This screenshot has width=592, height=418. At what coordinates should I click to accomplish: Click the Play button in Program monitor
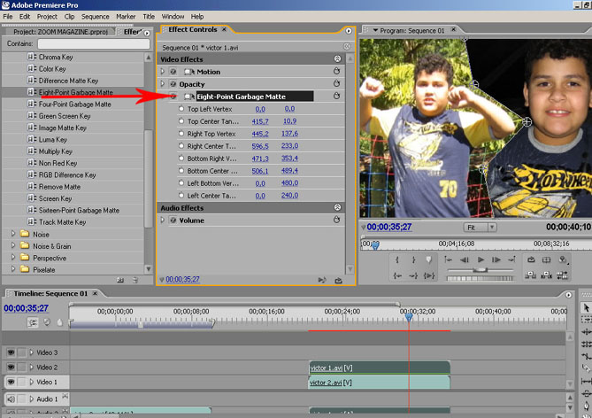point(481,259)
